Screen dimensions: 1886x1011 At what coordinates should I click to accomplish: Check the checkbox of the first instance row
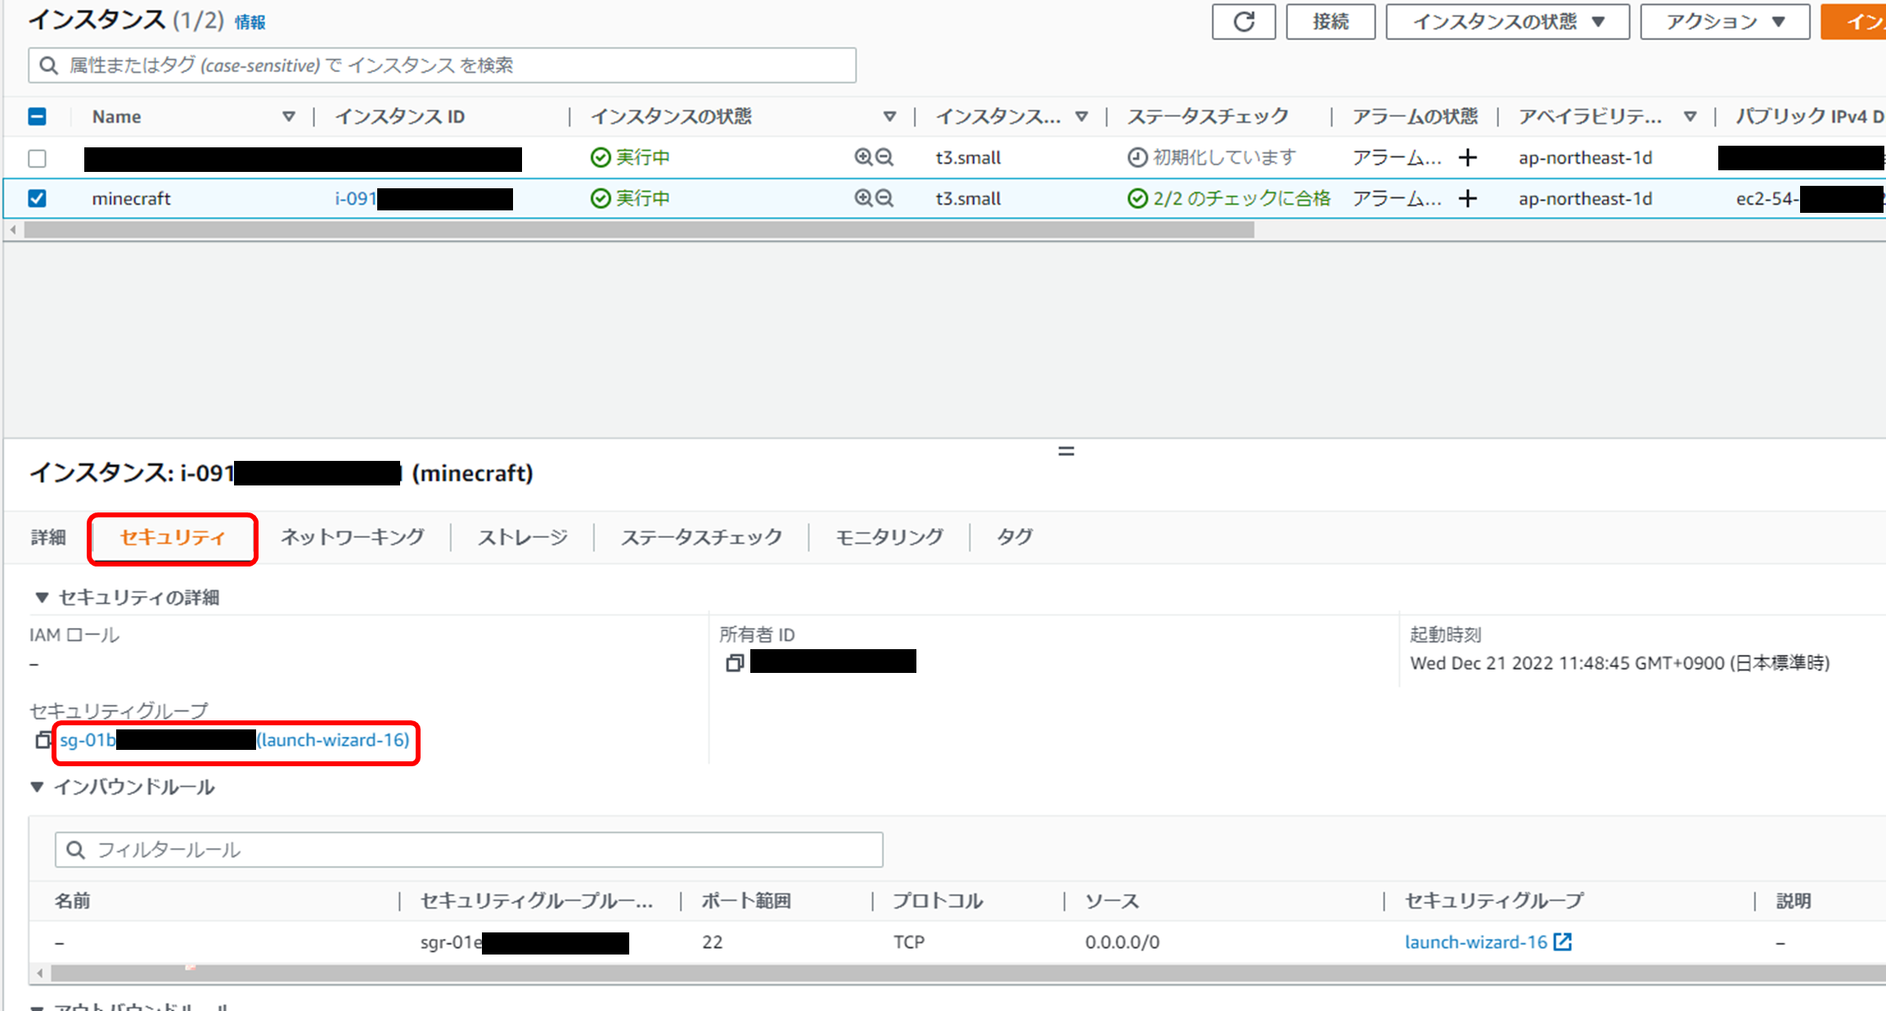tap(36, 158)
